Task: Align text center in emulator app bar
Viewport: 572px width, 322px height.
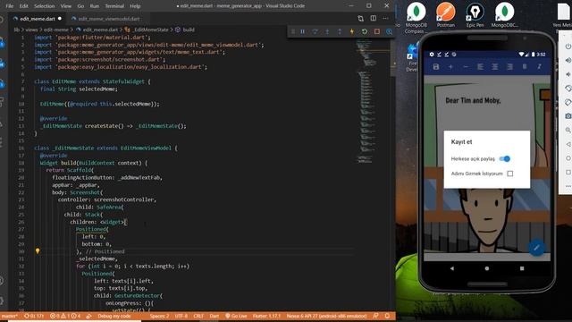Action: coord(495,67)
